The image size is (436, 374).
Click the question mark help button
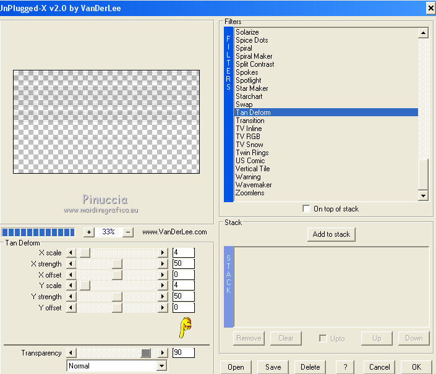coord(345,367)
